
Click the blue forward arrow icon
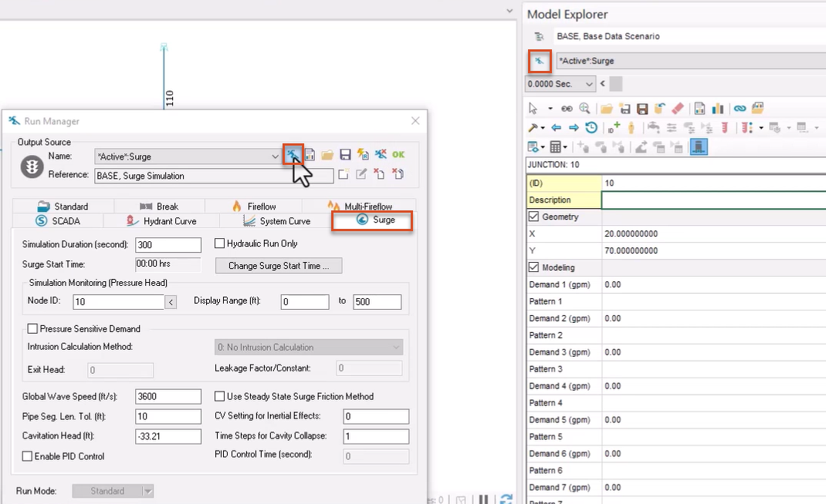click(x=574, y=128)
